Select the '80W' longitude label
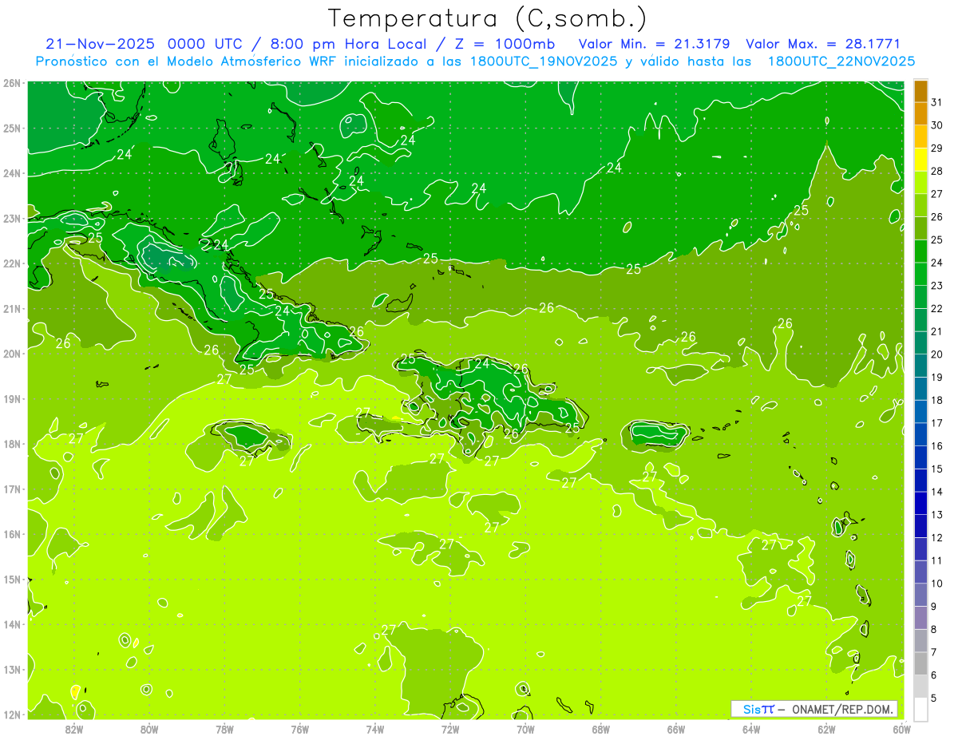The height and width of the screenshot is (740, 958). tap(149, 730)
